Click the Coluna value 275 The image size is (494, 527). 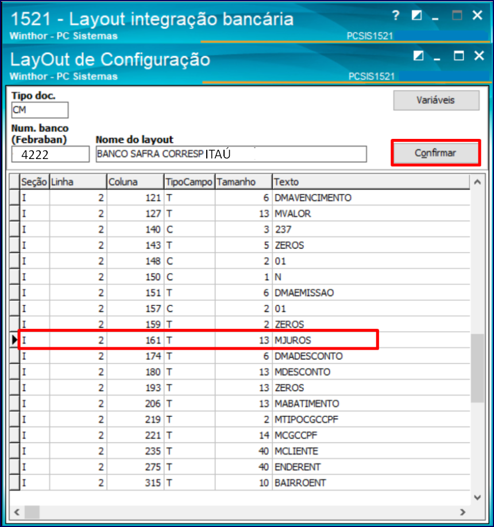(x=136, y=467)
